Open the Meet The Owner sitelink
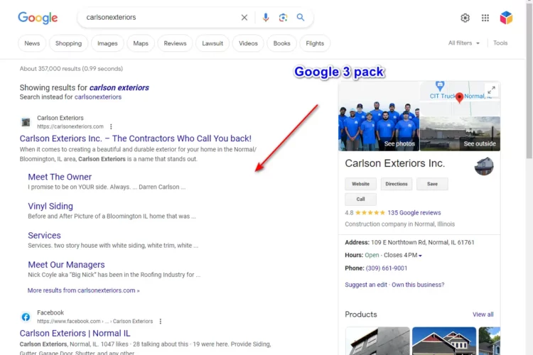The height and width of the screenshot is (355, 533). [60, 177]
